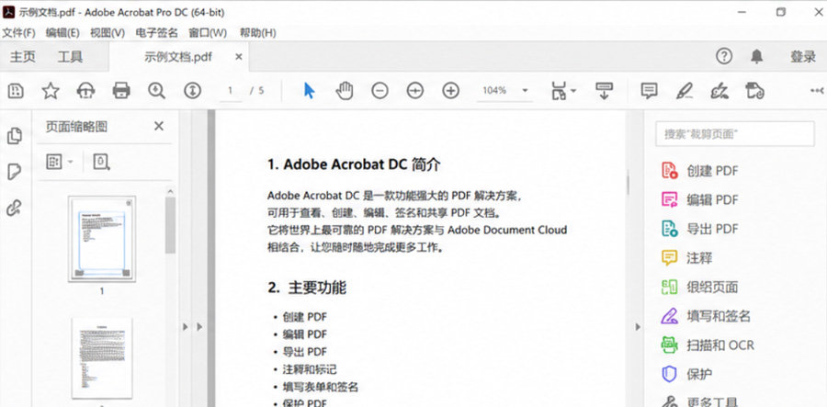Open the 扫描和 OCR tool

pos(708,345)
